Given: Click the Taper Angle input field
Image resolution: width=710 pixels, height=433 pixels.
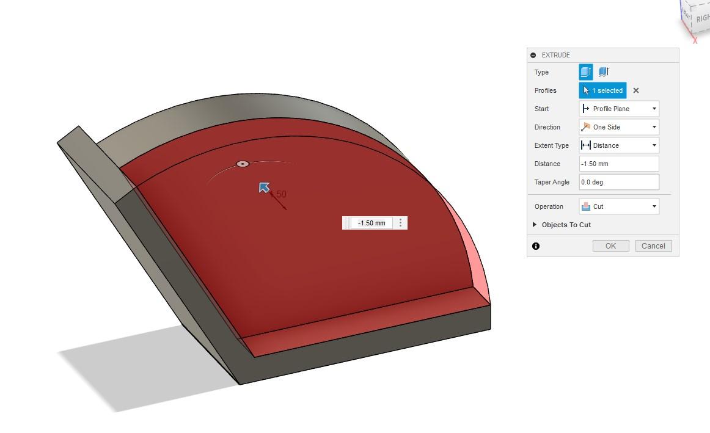Looking at the screenshot, I should pyautogui.click(x=619, y=182).
